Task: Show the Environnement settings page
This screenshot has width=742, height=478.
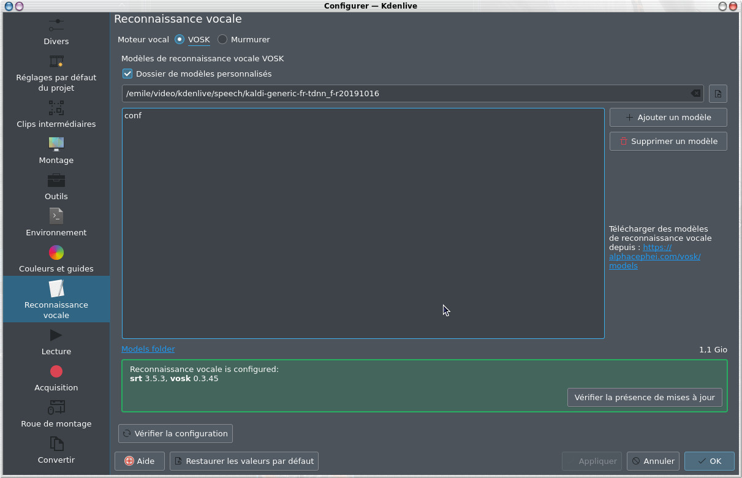Action: tap(56, 222)
